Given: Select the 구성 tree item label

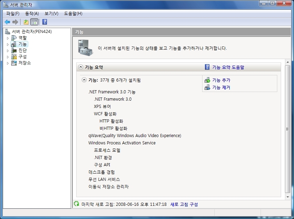Looking at the screenshot, I should (23, 57).
